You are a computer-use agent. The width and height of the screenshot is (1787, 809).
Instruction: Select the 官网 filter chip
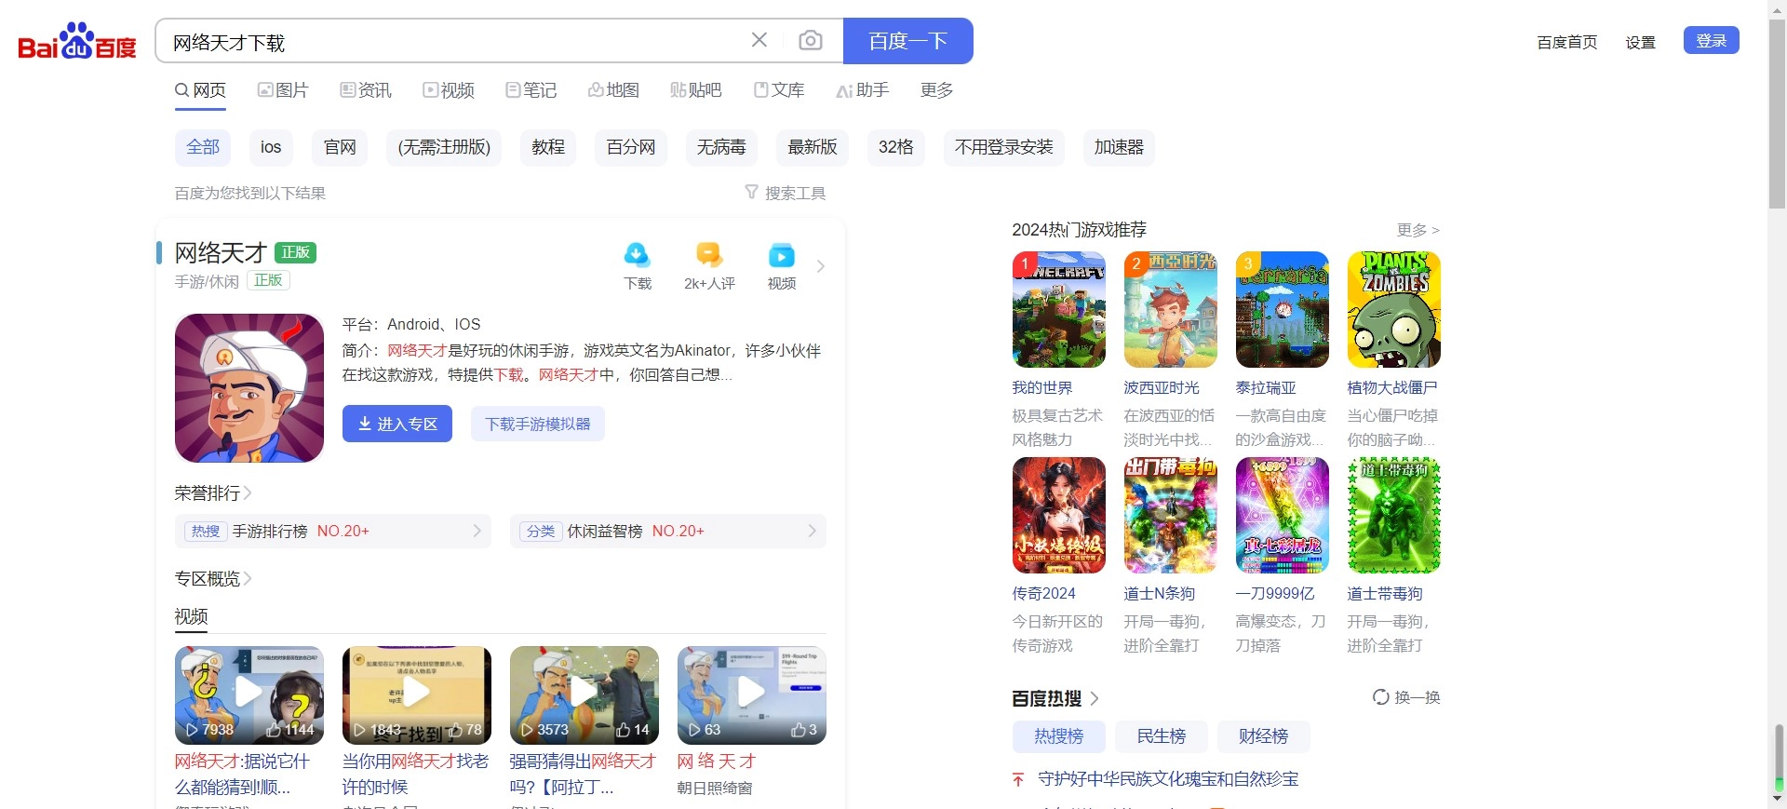(340, 147)
